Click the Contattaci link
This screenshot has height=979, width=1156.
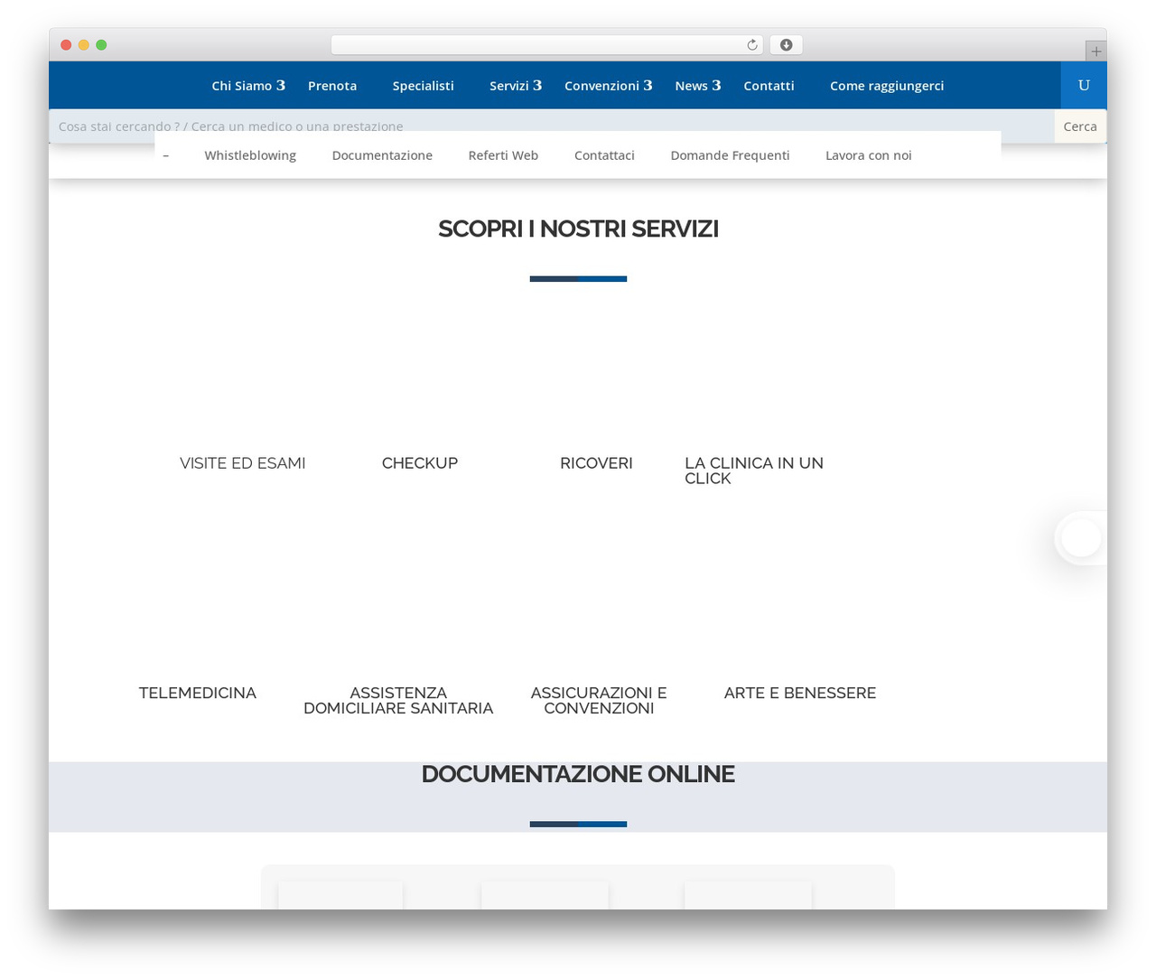[x=604, y=155]
